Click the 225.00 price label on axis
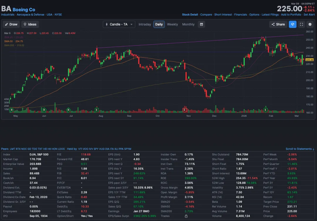 (309, 60)
